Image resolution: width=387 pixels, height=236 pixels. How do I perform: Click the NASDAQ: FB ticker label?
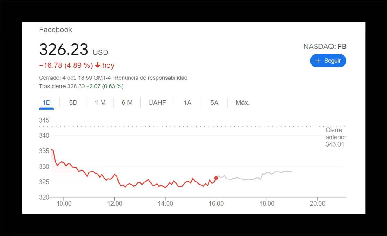tap(325, 47)
